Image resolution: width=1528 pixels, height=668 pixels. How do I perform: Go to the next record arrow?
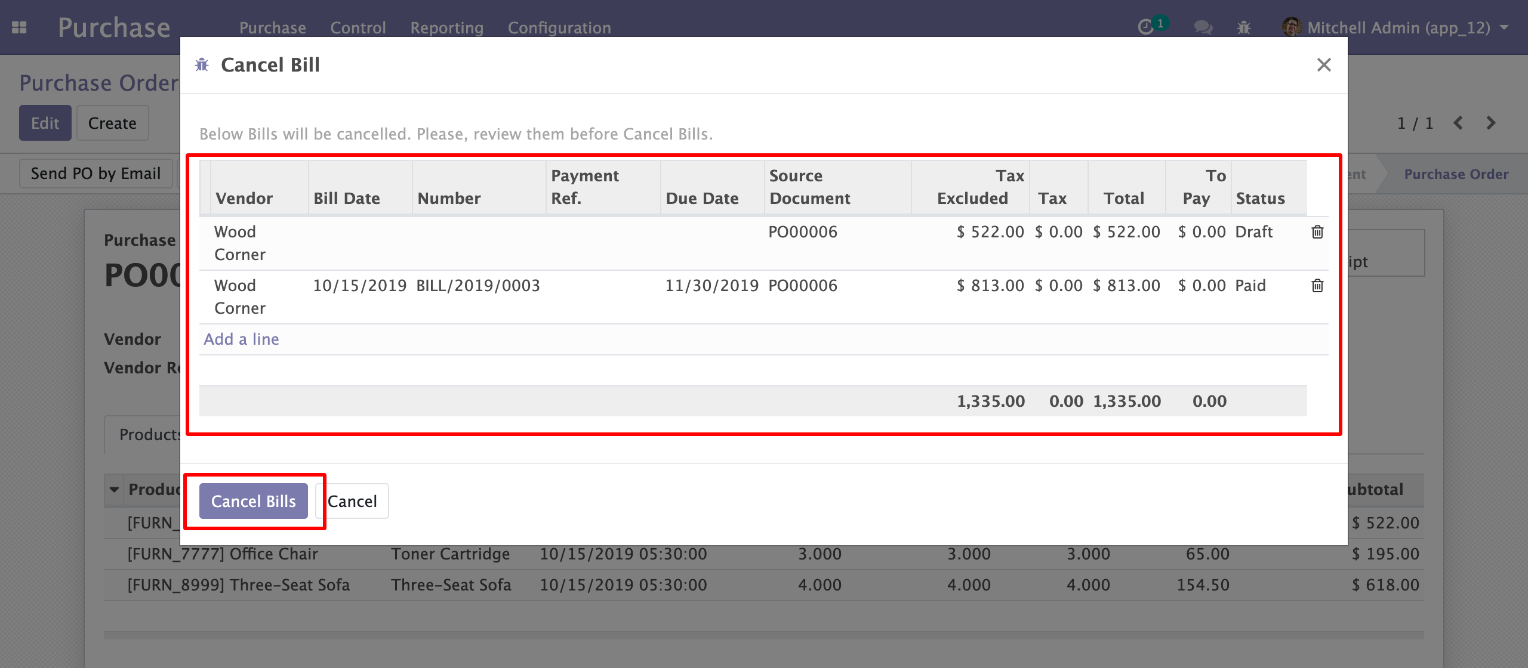[x=1491, y=123]
